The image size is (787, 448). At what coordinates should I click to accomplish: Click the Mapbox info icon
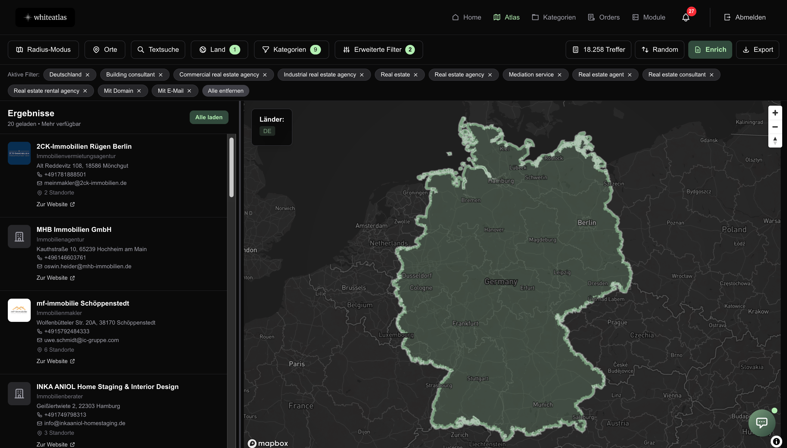click(x=776, y=441)
